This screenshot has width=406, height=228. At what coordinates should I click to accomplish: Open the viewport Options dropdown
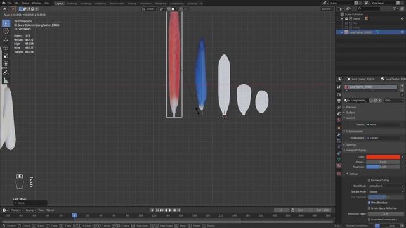327,9
